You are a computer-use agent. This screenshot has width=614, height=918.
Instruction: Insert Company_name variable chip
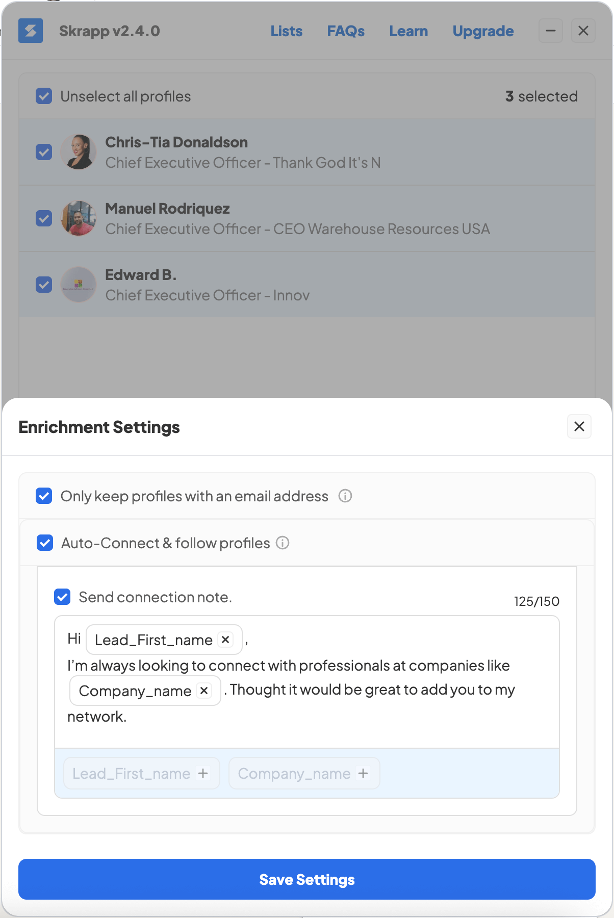coord(304,774)
